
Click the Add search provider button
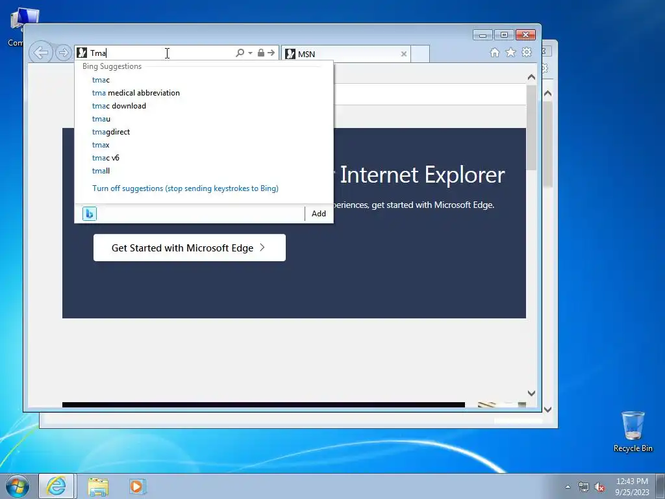(319, 213)
